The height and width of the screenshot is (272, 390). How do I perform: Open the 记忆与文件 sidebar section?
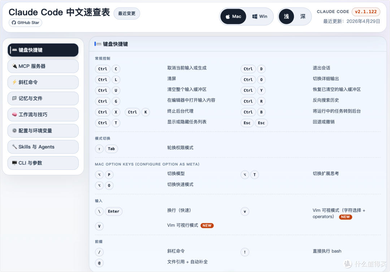[x=43, y=98]
